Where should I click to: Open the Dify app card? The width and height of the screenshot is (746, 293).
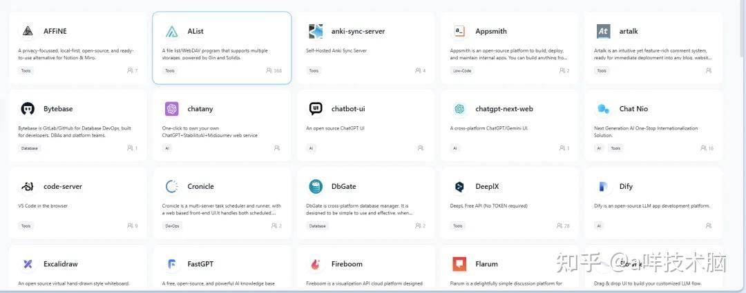pos(653,204)
